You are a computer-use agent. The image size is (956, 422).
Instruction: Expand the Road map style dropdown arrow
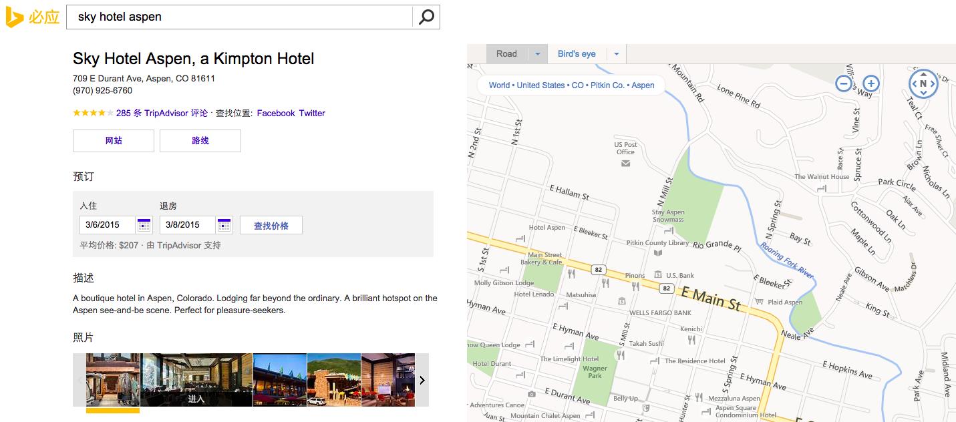[537, 54]
